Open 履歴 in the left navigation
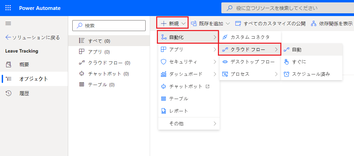This screenshot has height=156, width=354. (34, 93)
